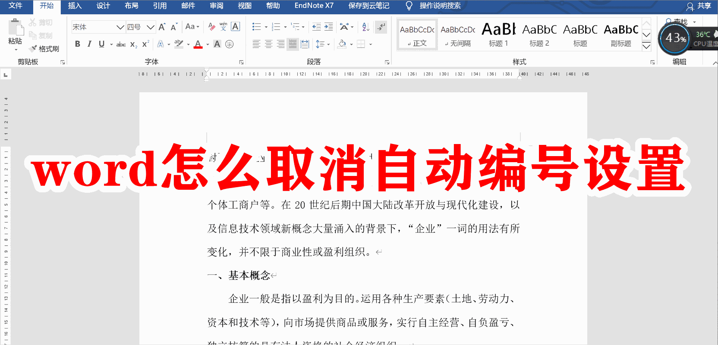718x345 pixels.
Task: Switch to the 插入 (Insert) tab
Action: pos(75,6)
